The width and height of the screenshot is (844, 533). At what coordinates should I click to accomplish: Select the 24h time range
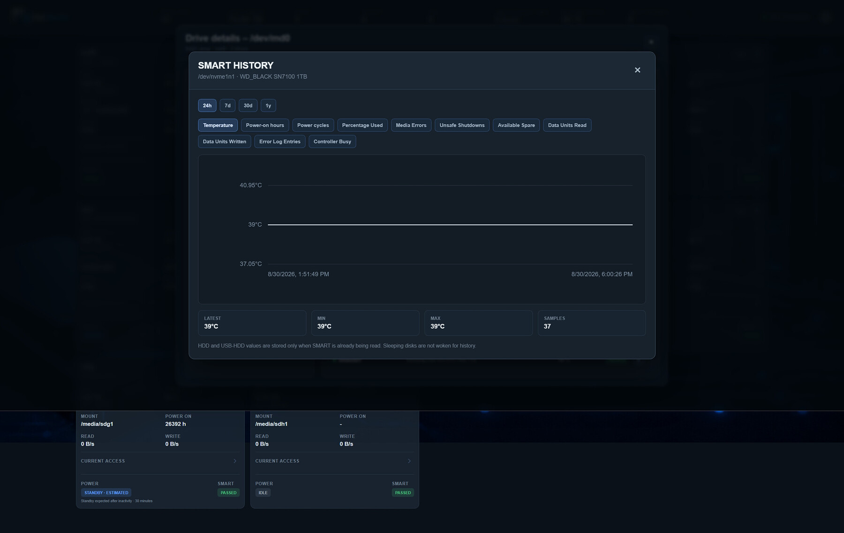click(207, 105)
